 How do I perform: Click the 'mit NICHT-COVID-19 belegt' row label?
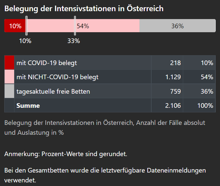pyautogui.click(x=58, y=77)
